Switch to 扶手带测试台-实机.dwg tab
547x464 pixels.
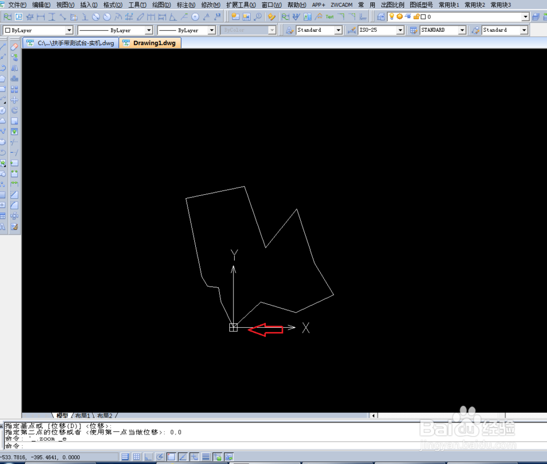71,43
